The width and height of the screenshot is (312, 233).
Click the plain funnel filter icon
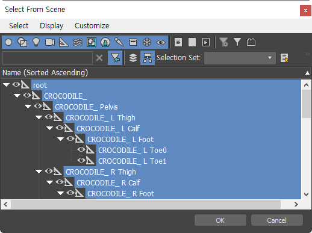[237, 42]
